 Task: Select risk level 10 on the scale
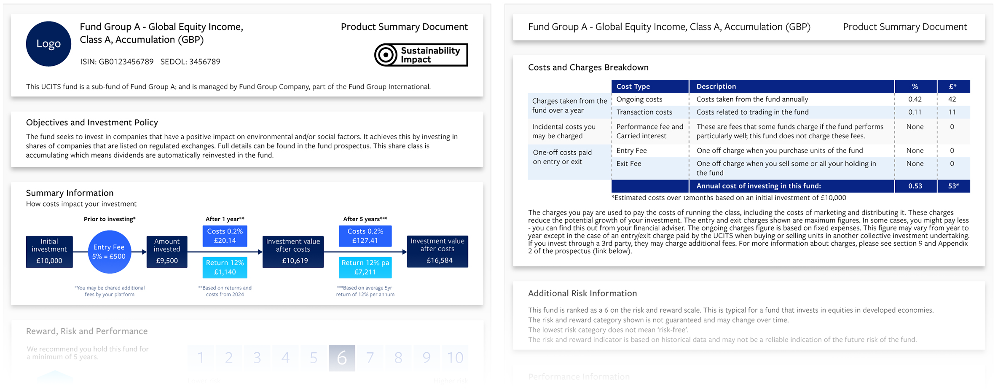click(x=455, y=358)
